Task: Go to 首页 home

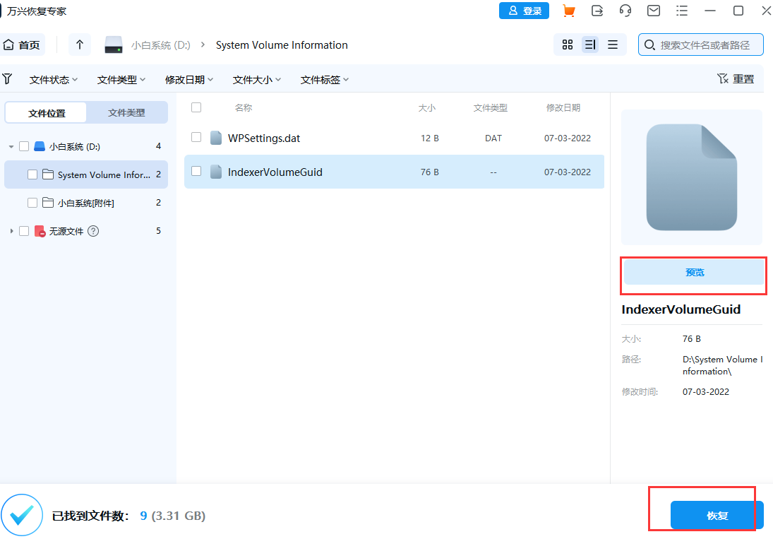Action: point(22,45)
